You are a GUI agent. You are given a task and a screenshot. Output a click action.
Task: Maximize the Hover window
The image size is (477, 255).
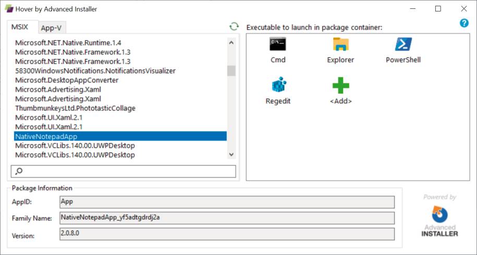(x=438, y=8)
